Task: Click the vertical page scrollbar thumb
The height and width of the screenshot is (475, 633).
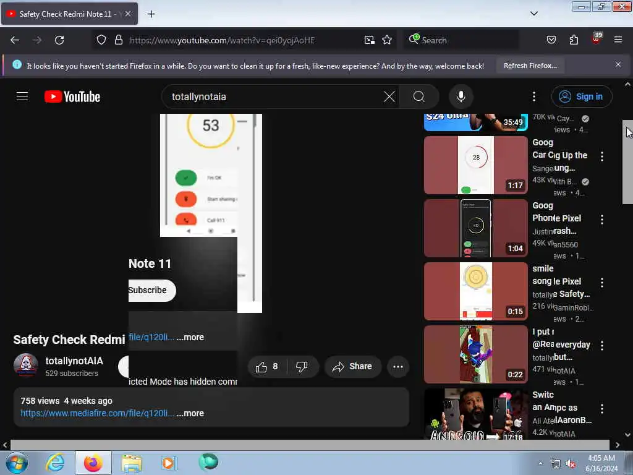Action: tap(627, 162)
